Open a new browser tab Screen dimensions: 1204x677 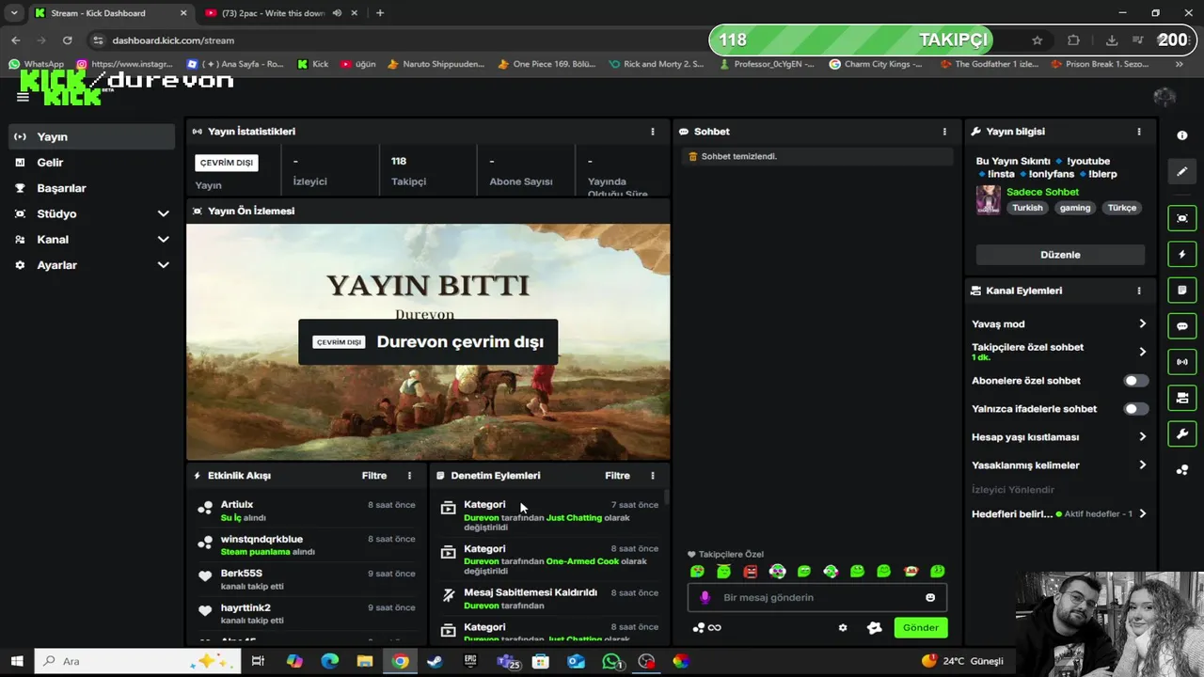coord(380,13)
